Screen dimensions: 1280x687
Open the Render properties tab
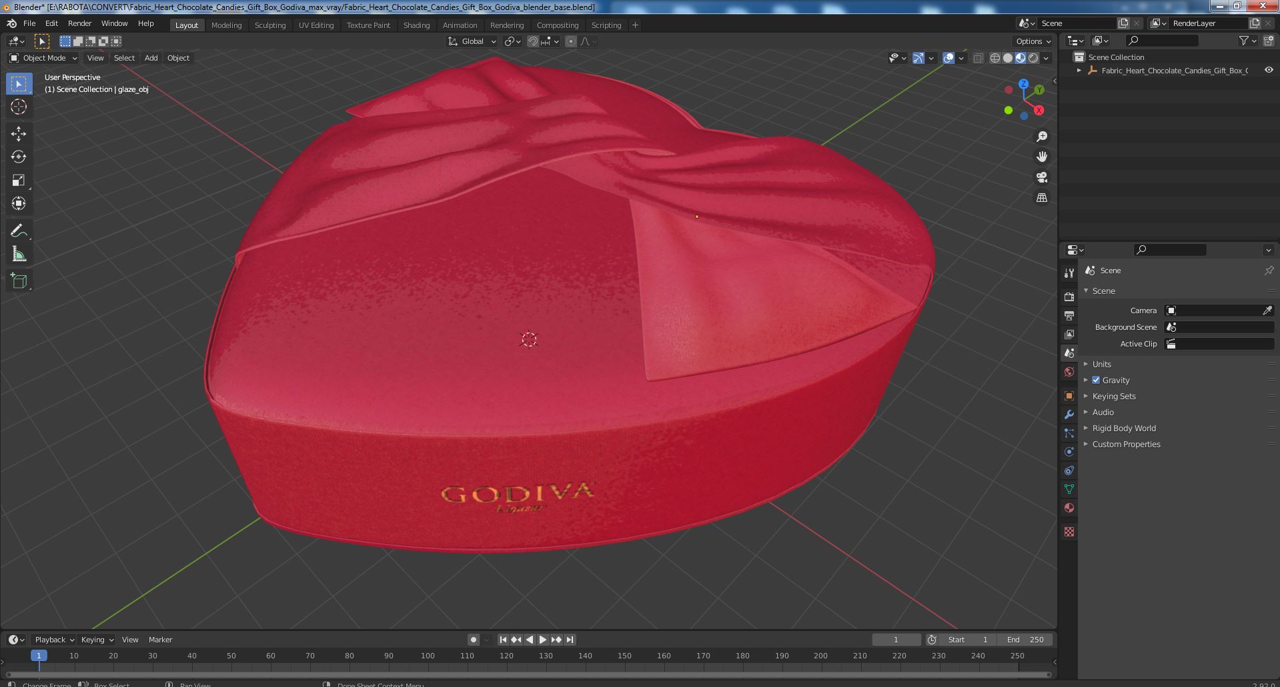click(x=1069, y=297)
